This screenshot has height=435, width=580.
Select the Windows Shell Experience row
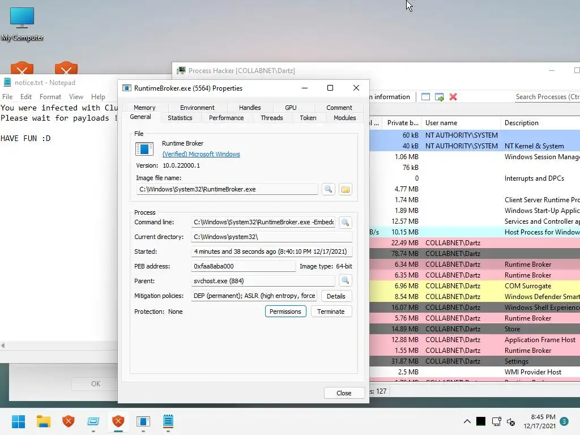point(475,308)
